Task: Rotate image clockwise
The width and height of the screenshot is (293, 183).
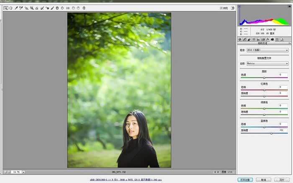Action: [78, 8]
